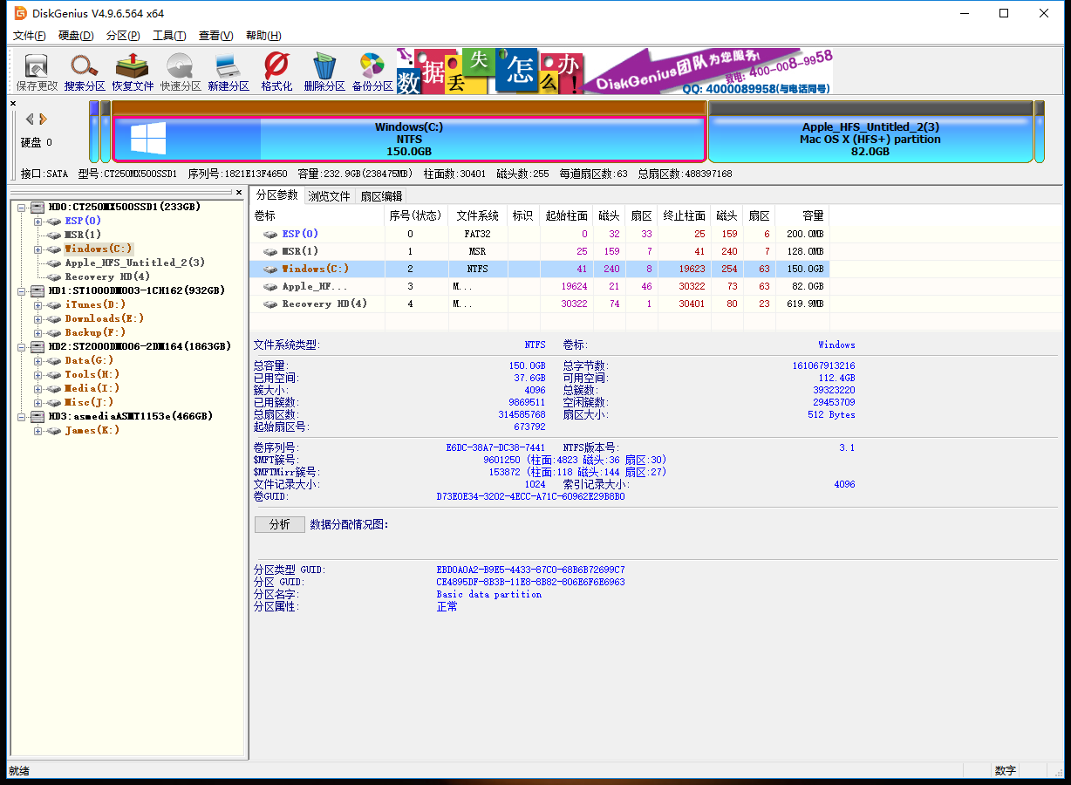The width and height of the screenshot is (1071, 785).
Task: Open the Disk (硬盘) menu
Action: (76, 36)
